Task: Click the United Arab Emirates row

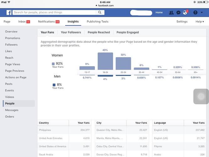Action: coord(64,138)
